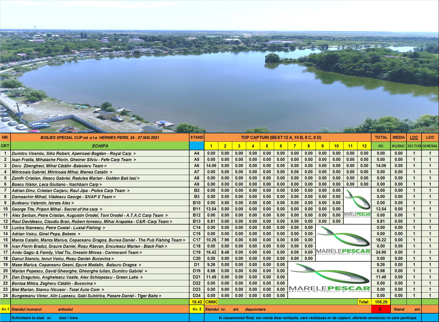Select the GENERAL header cell
This screenshot has width=439, height=322.
pyautogui.click(x=430, y=146)
